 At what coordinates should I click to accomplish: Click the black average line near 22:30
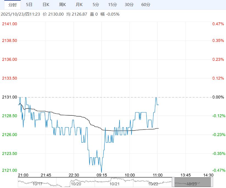coord(74,116)
